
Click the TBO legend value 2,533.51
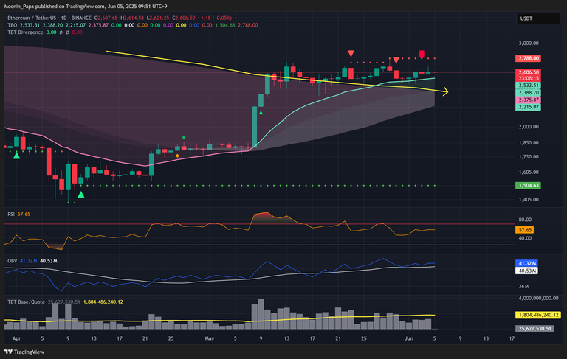click(30, 25)
